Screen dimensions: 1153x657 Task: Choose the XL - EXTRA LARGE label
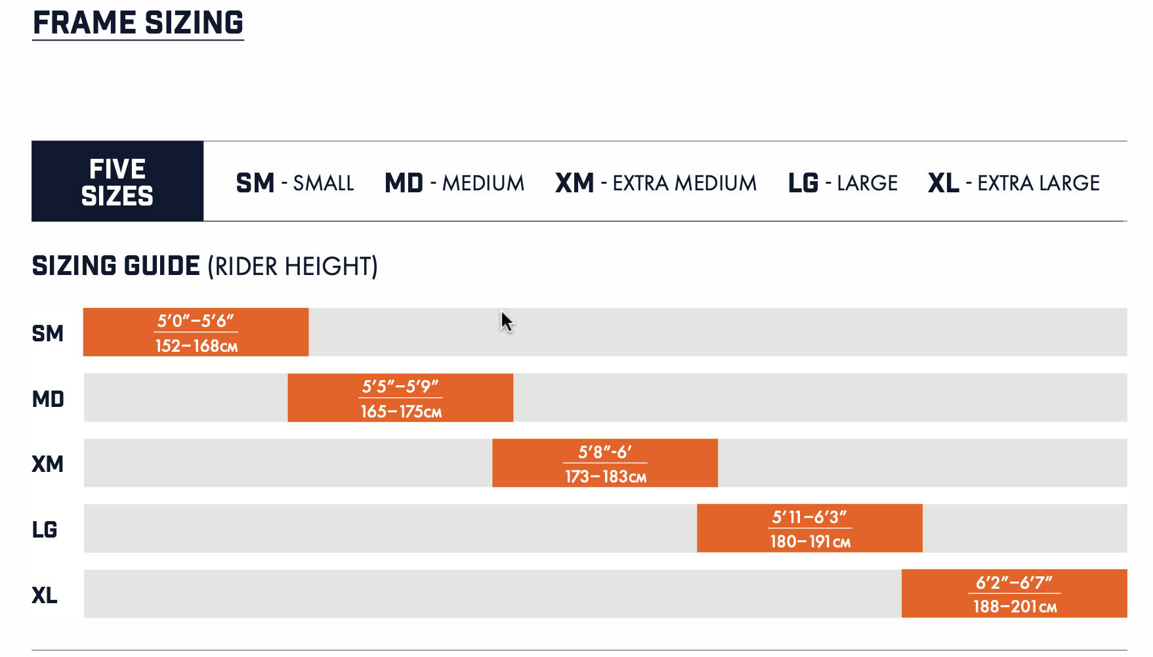[1013, 182]
